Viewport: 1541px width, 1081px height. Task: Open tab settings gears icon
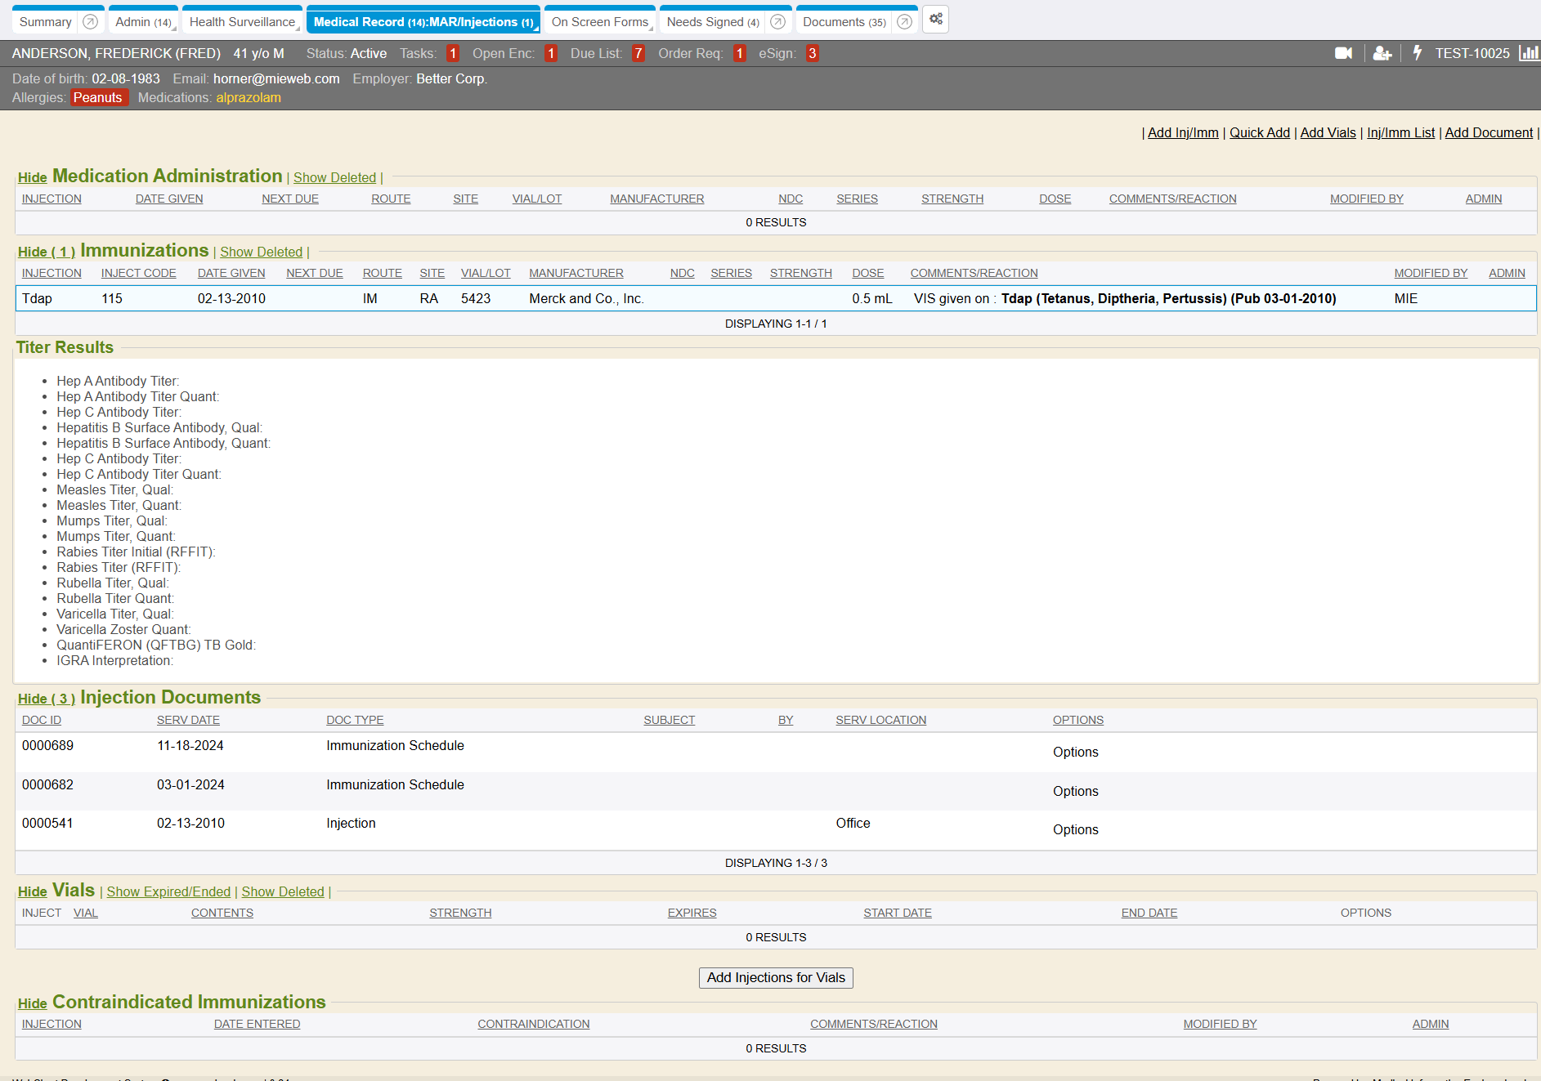[x=936, y=20]
